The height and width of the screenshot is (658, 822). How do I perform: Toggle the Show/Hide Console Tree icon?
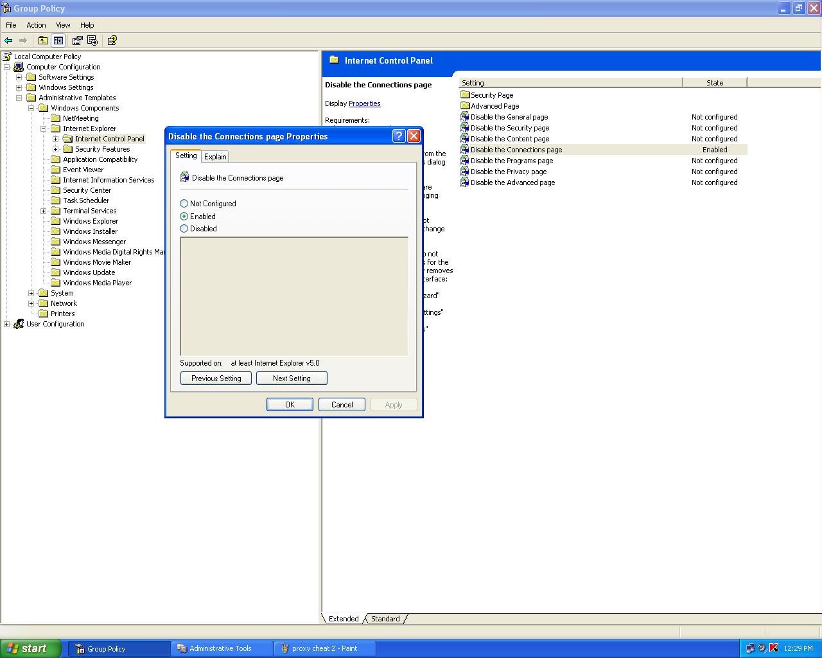[58, 40]
